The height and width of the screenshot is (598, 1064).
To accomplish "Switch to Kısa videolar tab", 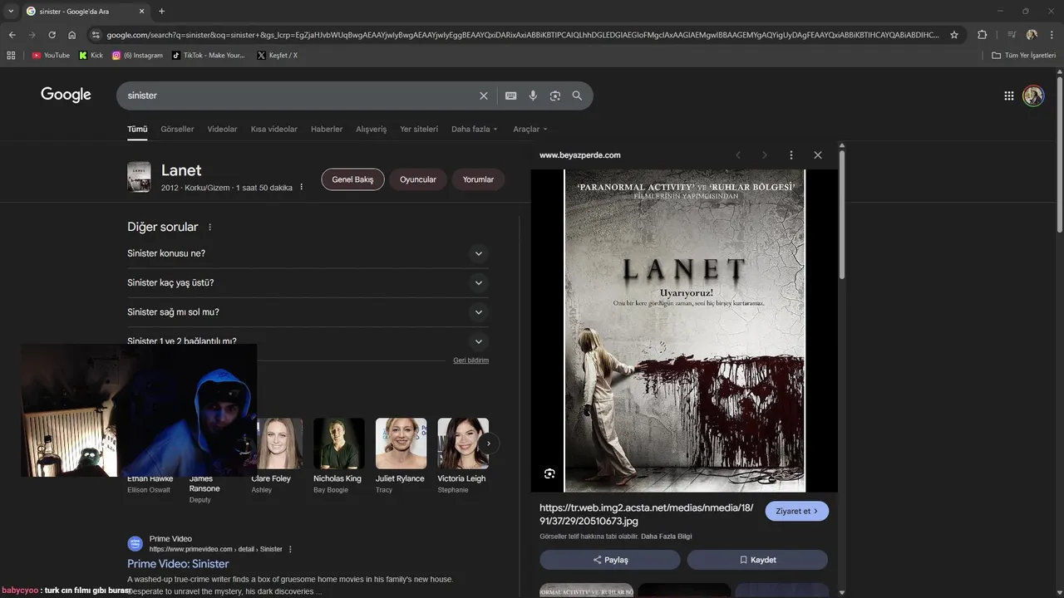I will click(274, 130).
